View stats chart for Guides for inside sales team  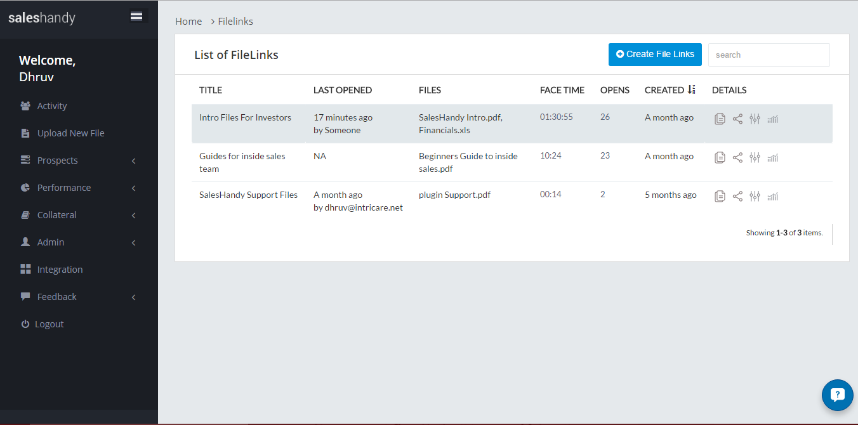tap(772, 157)
